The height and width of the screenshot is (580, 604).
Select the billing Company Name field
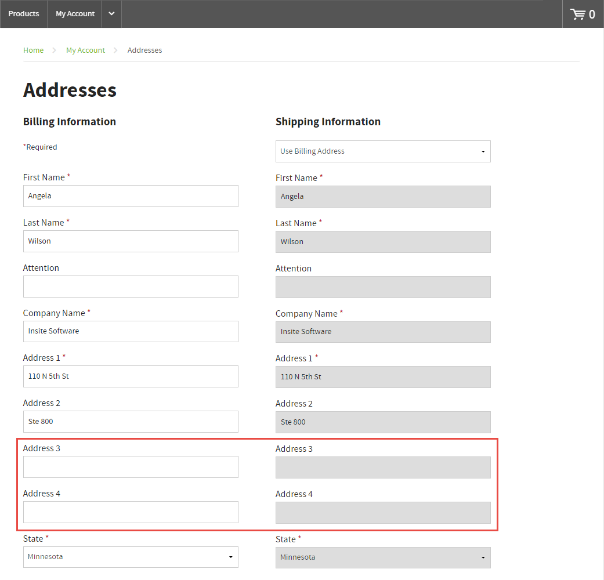click(x=131, y=331)
